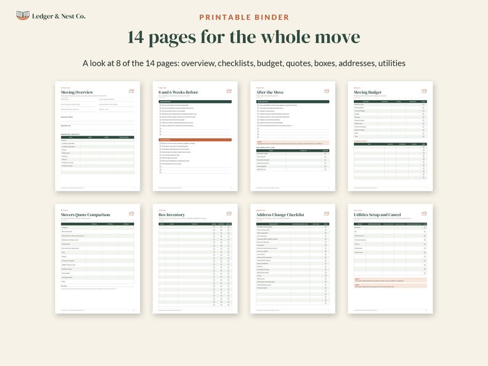Open the 8 and 6 Weeks Before page thumbnail

(195, 136)
